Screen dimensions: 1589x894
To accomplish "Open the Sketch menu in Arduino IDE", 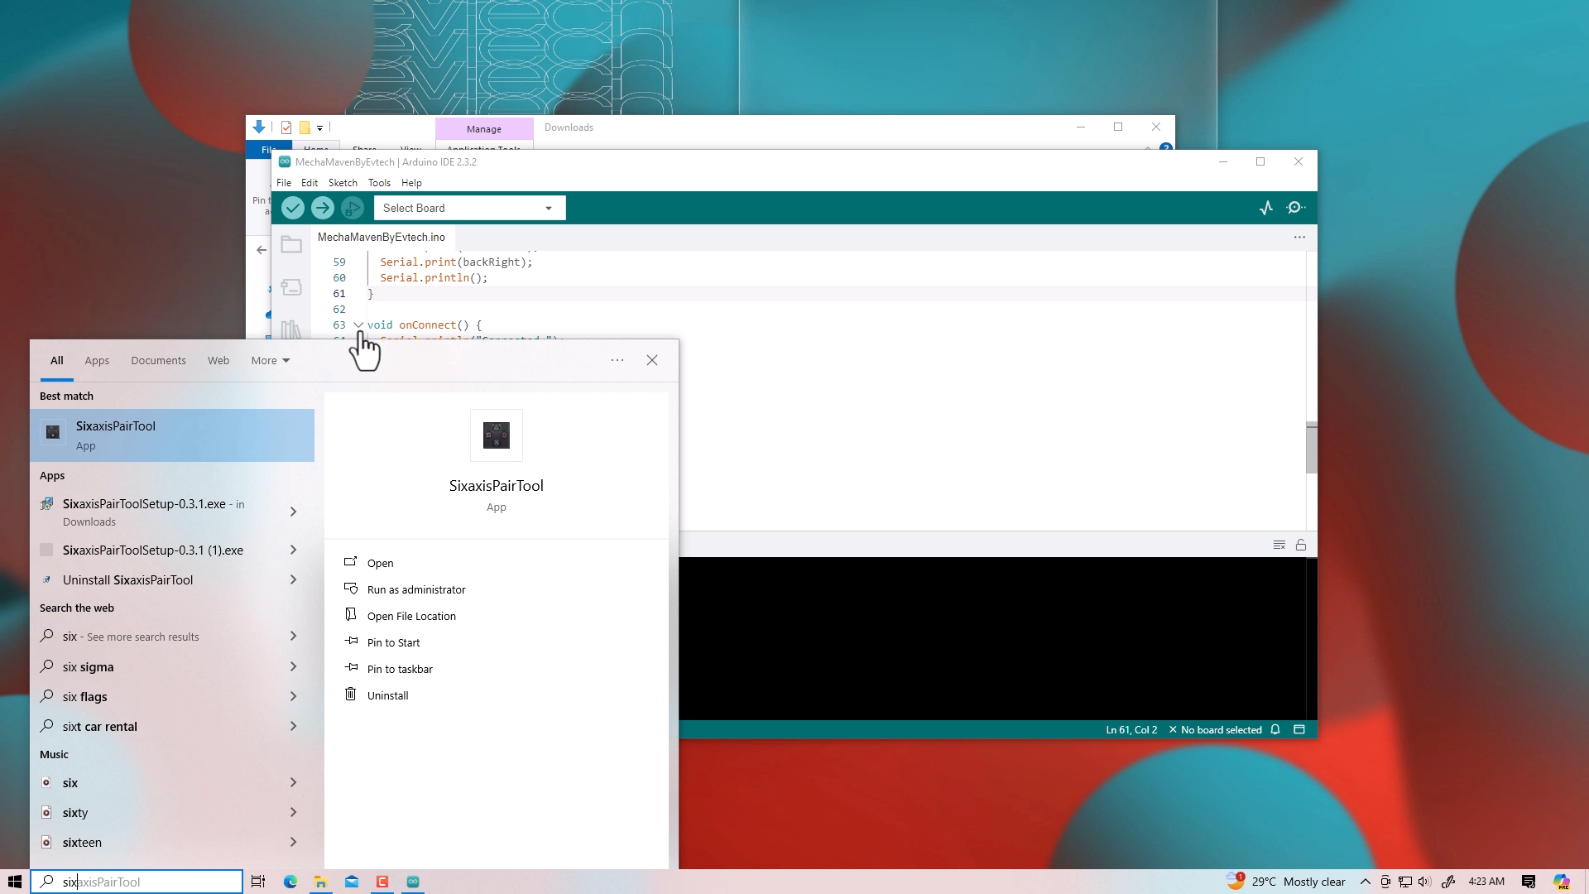I will (x=343, y=183).
